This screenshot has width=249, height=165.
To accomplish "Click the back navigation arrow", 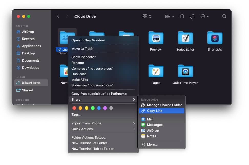I will click(x=58, y=16).
